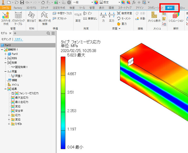The image size is (188, 153).
Task: Expand the 材料 tree node
Action: point(5,58)
